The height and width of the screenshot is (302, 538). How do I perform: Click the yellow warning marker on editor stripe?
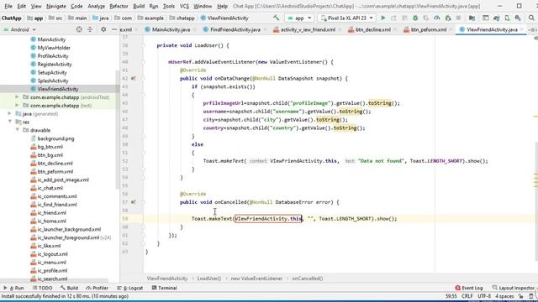click(x=535, y=117)
